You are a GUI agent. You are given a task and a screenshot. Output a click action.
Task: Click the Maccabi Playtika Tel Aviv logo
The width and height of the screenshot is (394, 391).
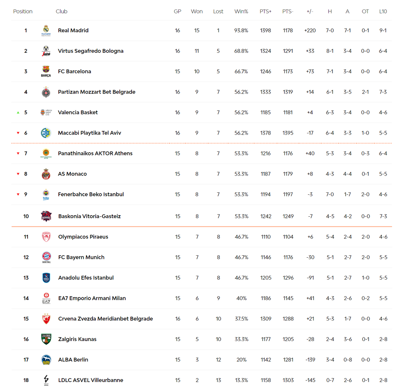[46, 133]
